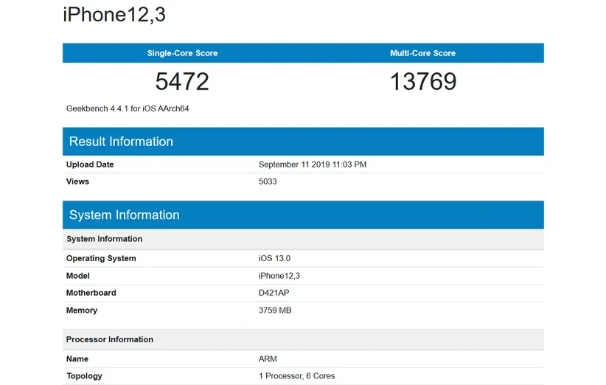The image size is (606, 385).
Task: Select the motherboard value D421AP
Action: coord(274,293)
